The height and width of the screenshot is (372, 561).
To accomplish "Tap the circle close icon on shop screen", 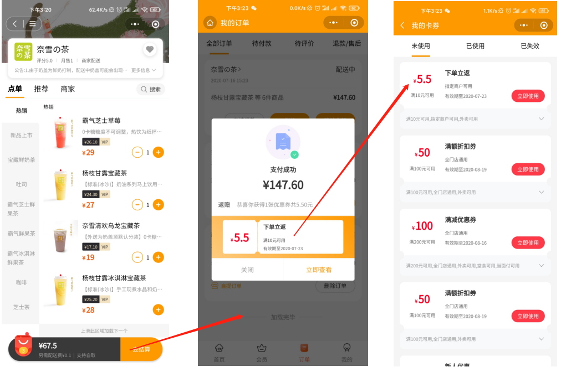I will click(156, 24).
